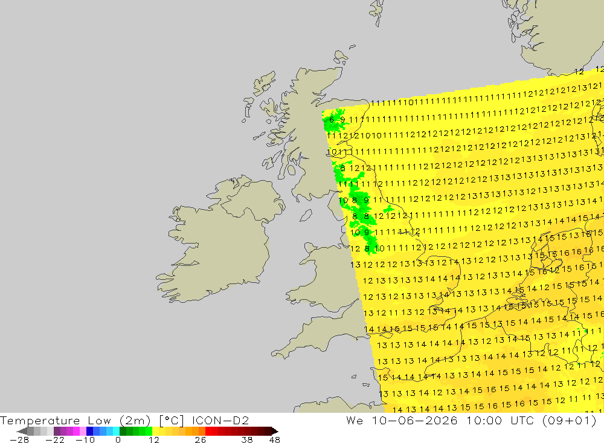The image size is (604, 443).
Task: Click the '48' legend scale label
Action: pos(275,440)
